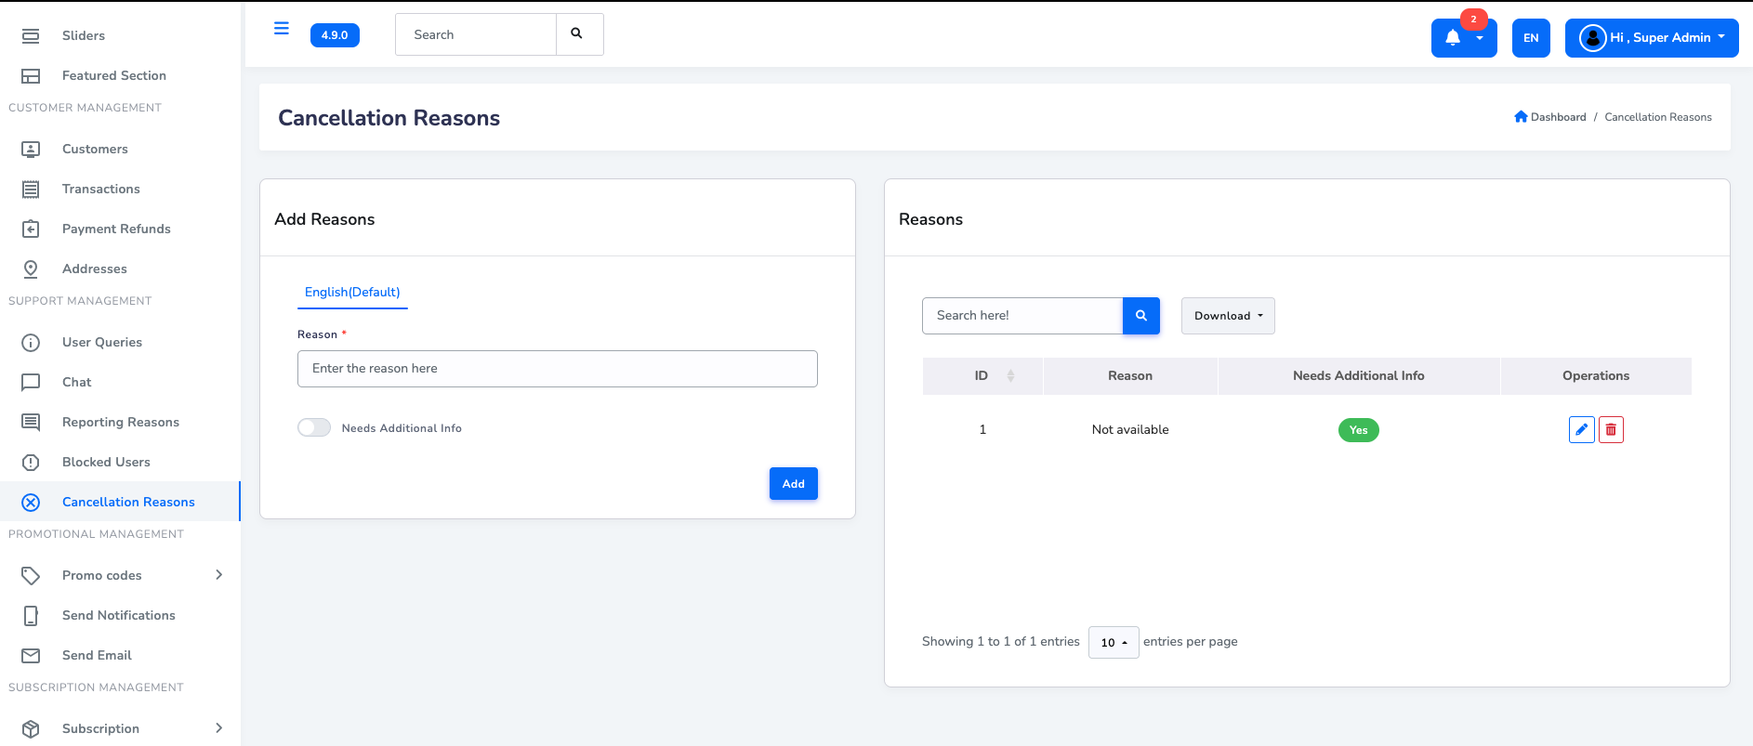Open Chat from the sidebar
This screenshot has width=1753, height=746.
[x=77, y=383]
